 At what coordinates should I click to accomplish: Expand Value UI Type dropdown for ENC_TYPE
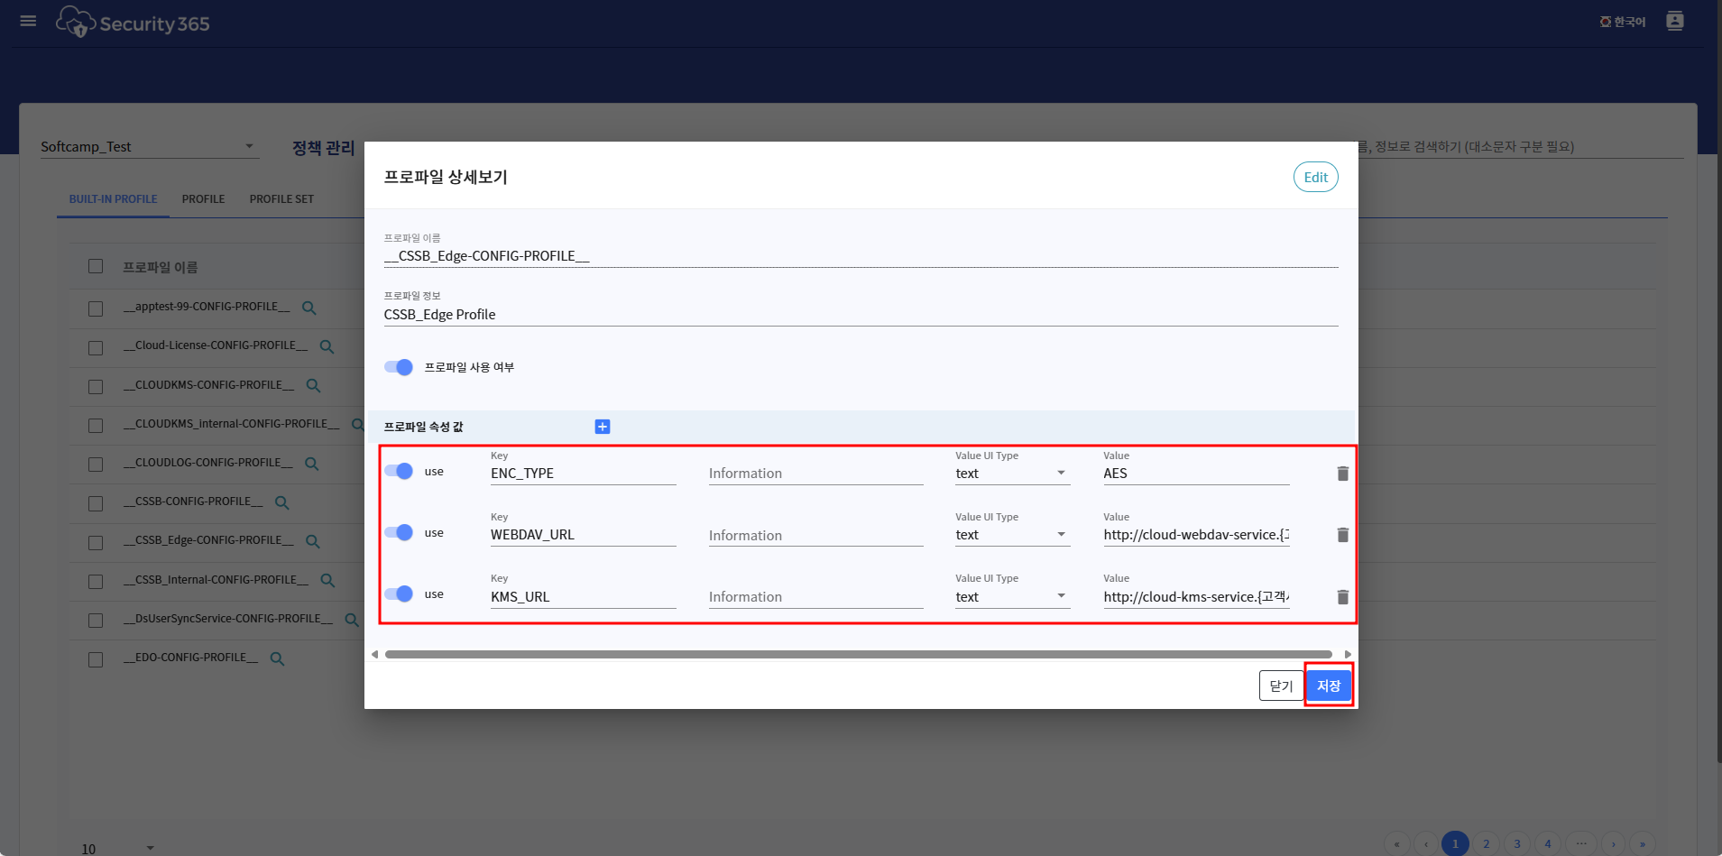[1011, 474]
